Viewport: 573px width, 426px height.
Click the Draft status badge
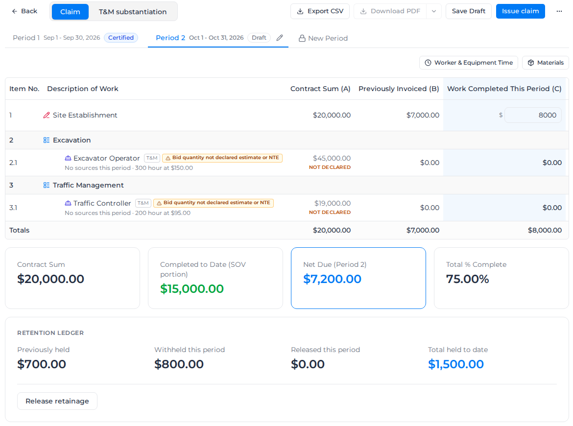point(259,38)
